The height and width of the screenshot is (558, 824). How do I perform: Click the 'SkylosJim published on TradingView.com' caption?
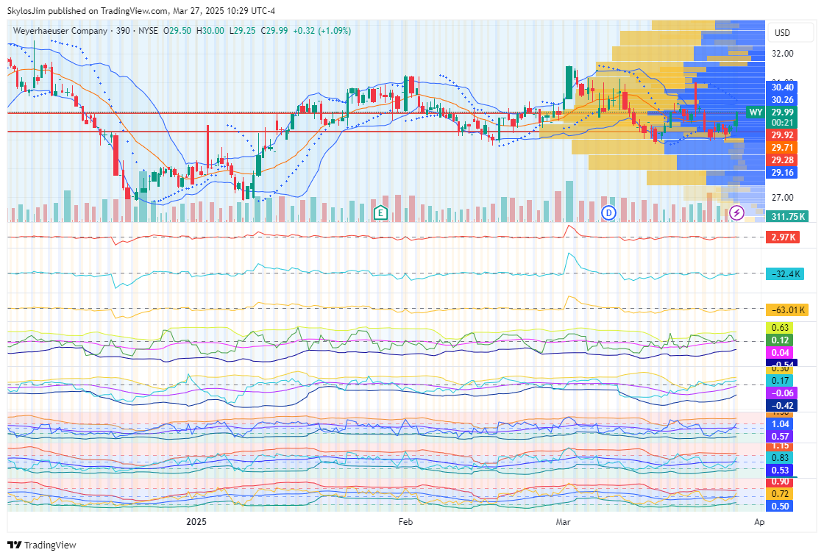click(88, 11)
